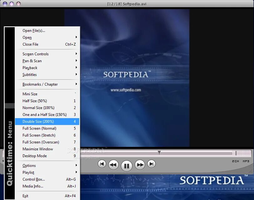The height and width of the screenshot is (200, 254).
Task: Select Maximize Window entry
Action: 47,149
